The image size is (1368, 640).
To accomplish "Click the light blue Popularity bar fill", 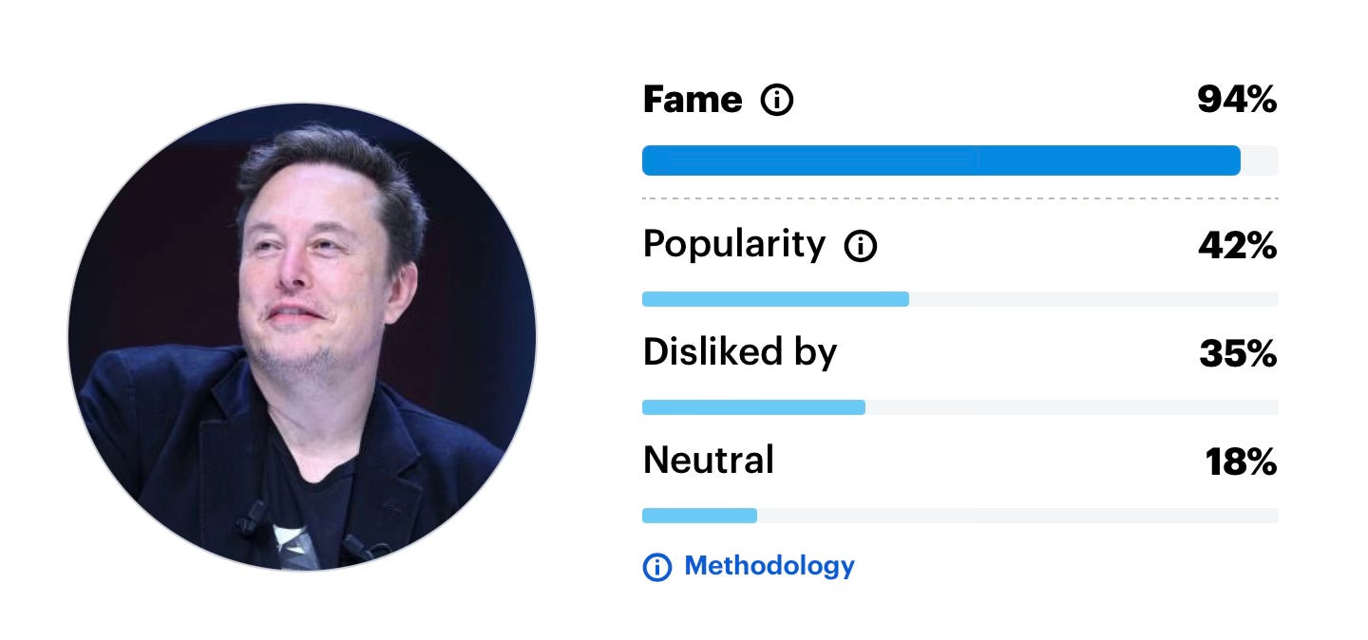I will (x=775, y=299).
